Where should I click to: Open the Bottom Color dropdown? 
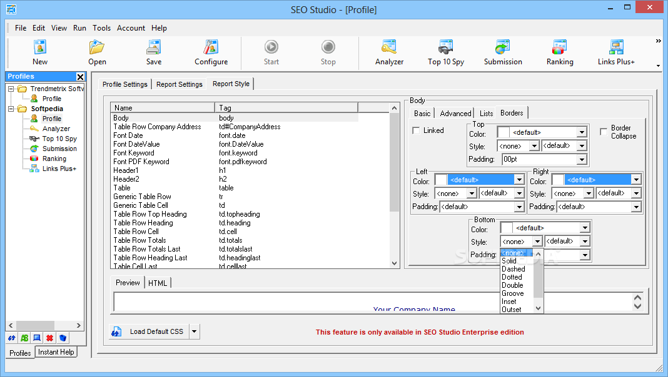coord(585,228)
